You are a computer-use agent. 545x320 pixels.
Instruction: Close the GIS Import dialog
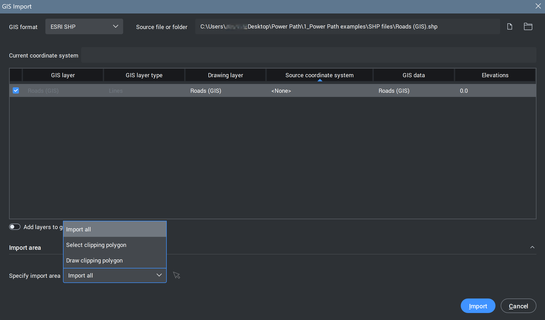[x=538, y=6]
